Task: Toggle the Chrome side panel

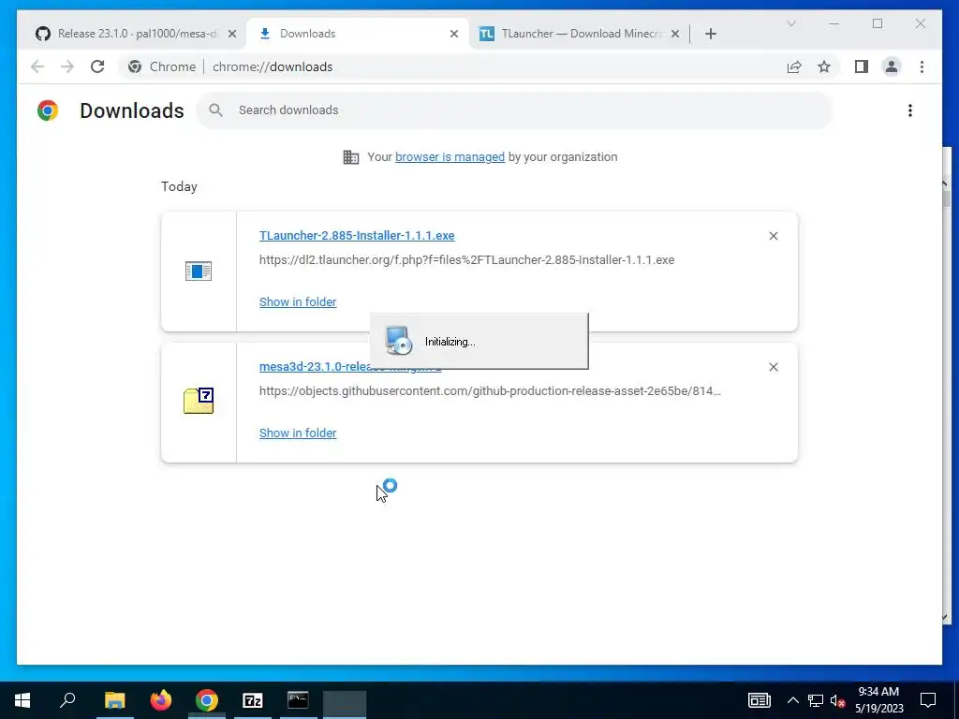Action: [862, 66]
